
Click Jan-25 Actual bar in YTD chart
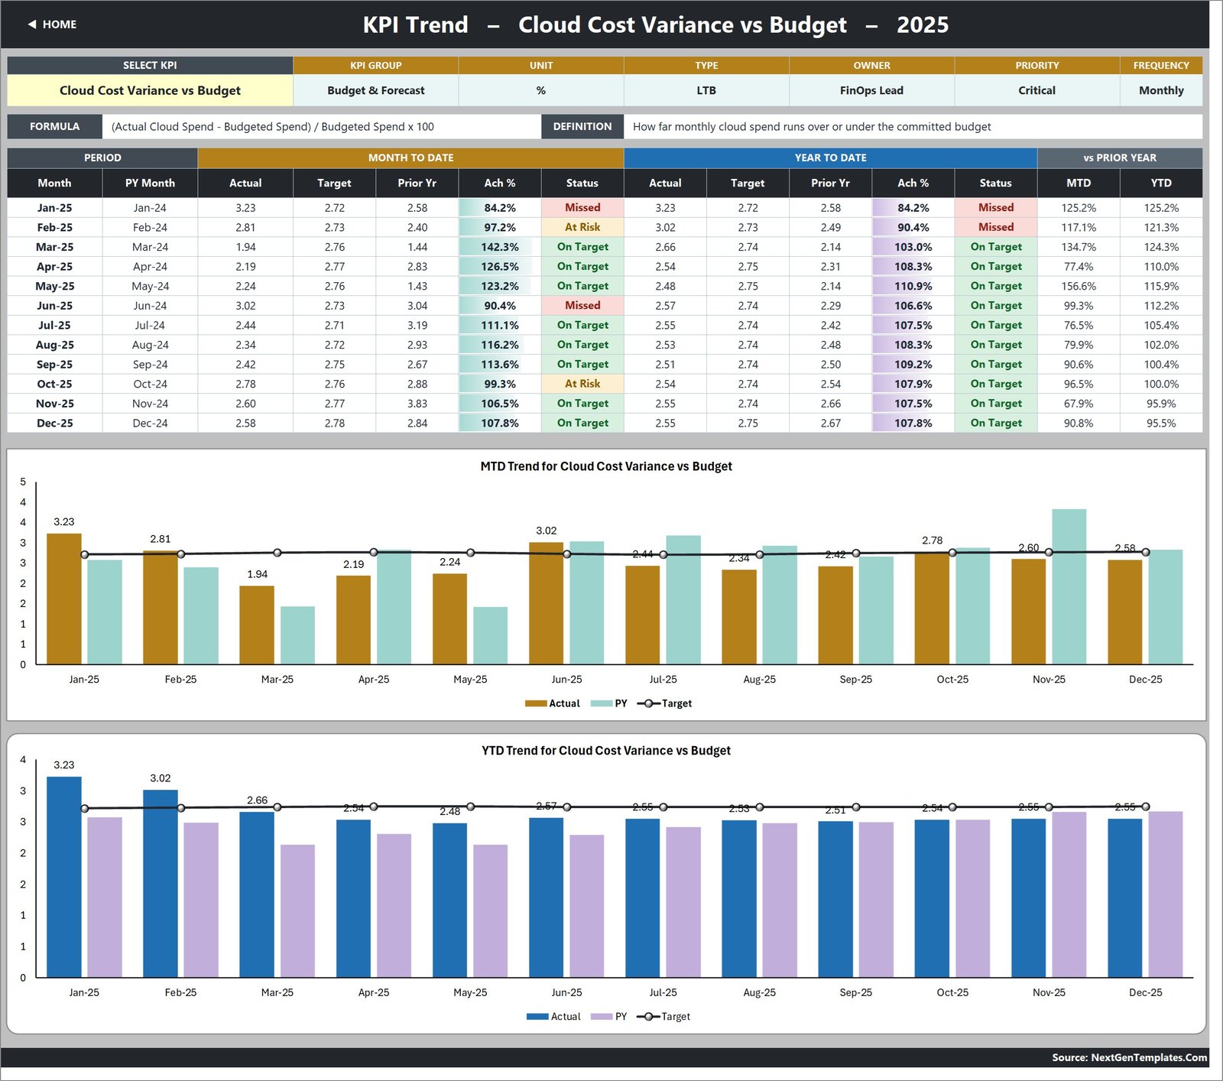coord(64,877)
